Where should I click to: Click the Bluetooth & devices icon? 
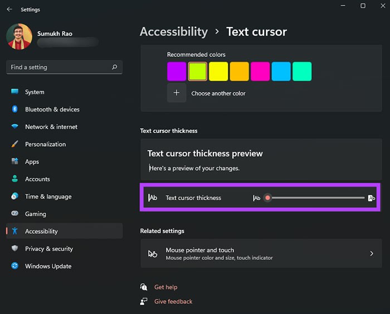click(14, 109)
